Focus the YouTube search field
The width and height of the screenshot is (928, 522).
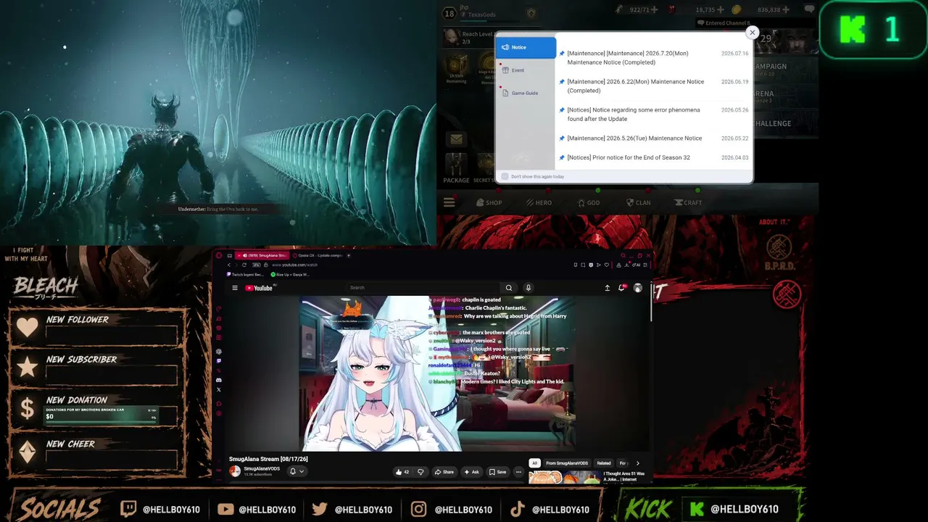point(423,288)
